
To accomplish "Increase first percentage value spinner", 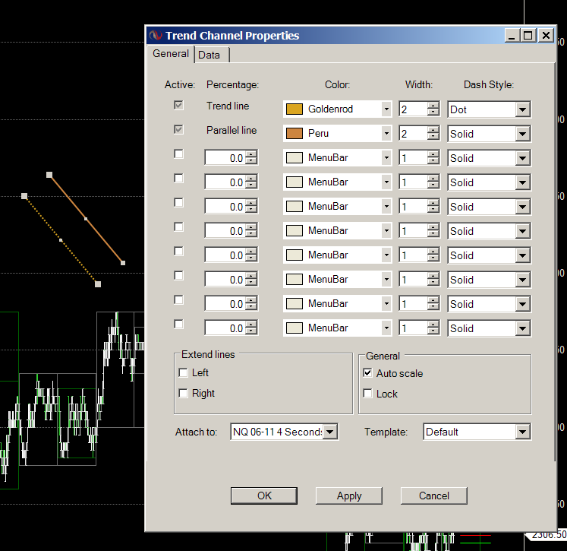I will point(251,154).
